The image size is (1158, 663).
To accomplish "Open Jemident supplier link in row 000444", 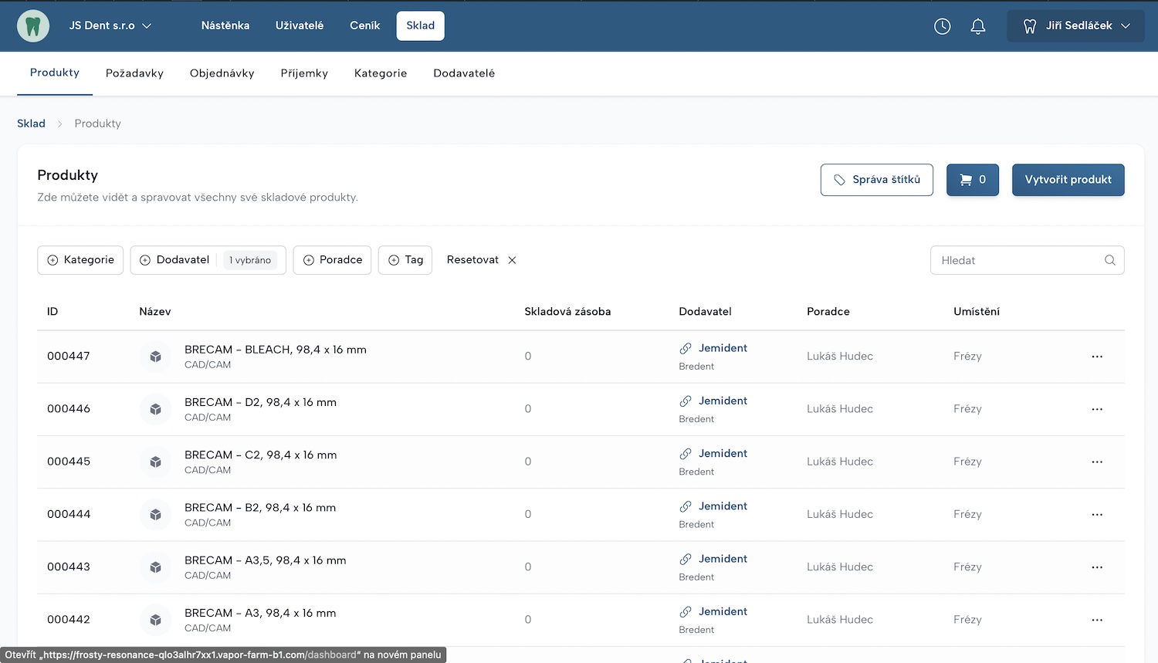I will click(723, 506).
